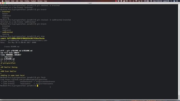Screen dimensions: 180x101
Task: Open the Help menu
Action: click(x=46, y=1)
